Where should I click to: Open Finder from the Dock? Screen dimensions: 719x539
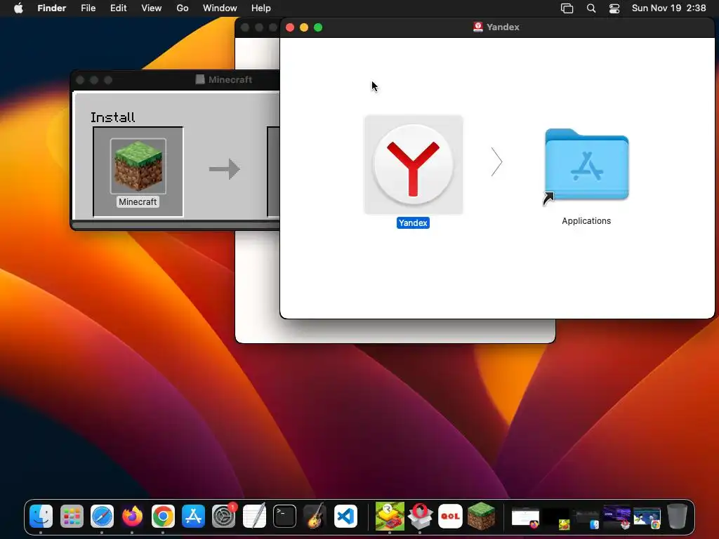41,517
